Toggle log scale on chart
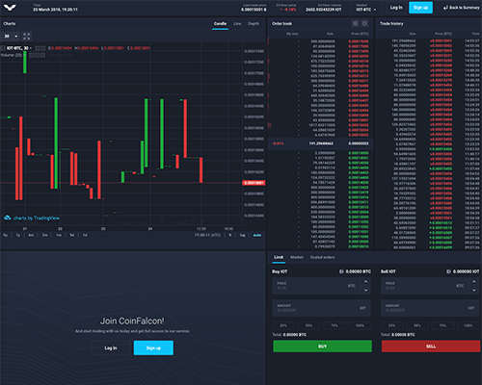Viewport: 482px width, 385px height. click(x=243, y=235)
